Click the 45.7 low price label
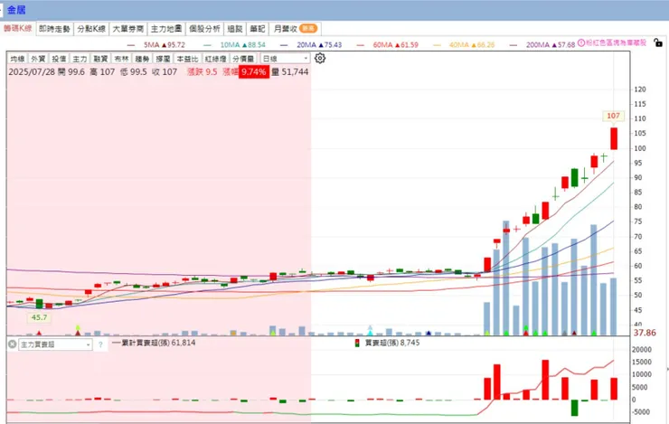The width and height of the screenshot is (669, 424). 39,317
